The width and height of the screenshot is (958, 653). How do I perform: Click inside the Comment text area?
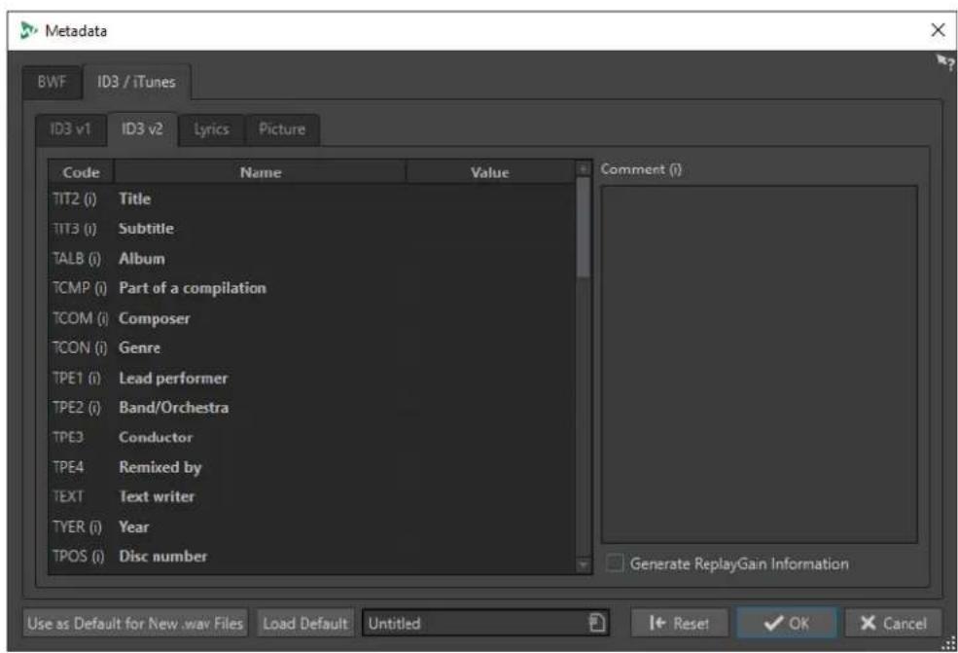pyautogui.click(x=759, y=364)
